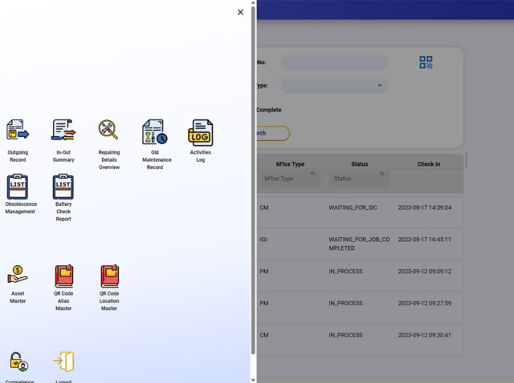Open the Old Maintenance Record
Viewport: 514px width, 383px height.
coord(155,133)
